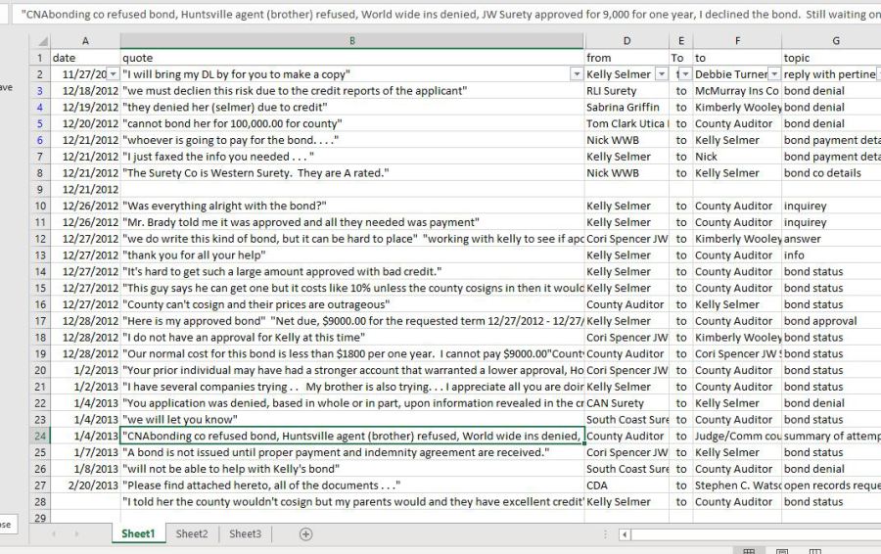
Task: Open the Sheet3 tab
Action: point(245,534)
